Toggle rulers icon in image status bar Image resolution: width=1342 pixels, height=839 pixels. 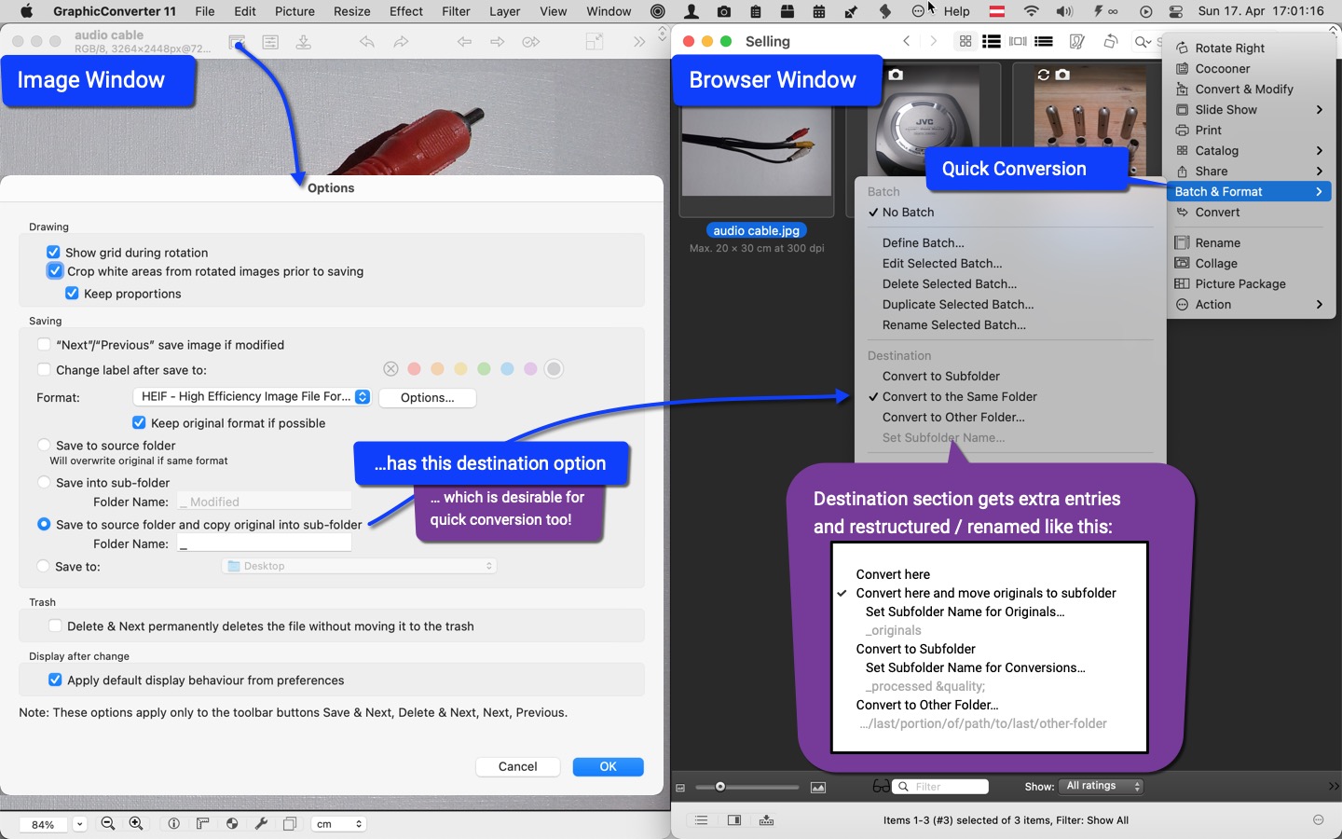click(x=202, y=823)
